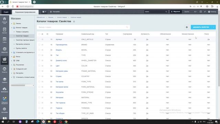Open column settings gear in table header

[42, 34]
